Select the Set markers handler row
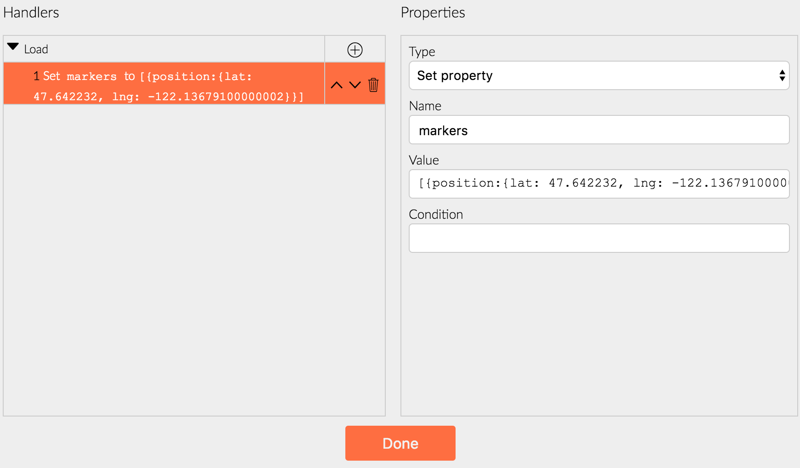This screenshot has width=800, height=468. (164, 84)
